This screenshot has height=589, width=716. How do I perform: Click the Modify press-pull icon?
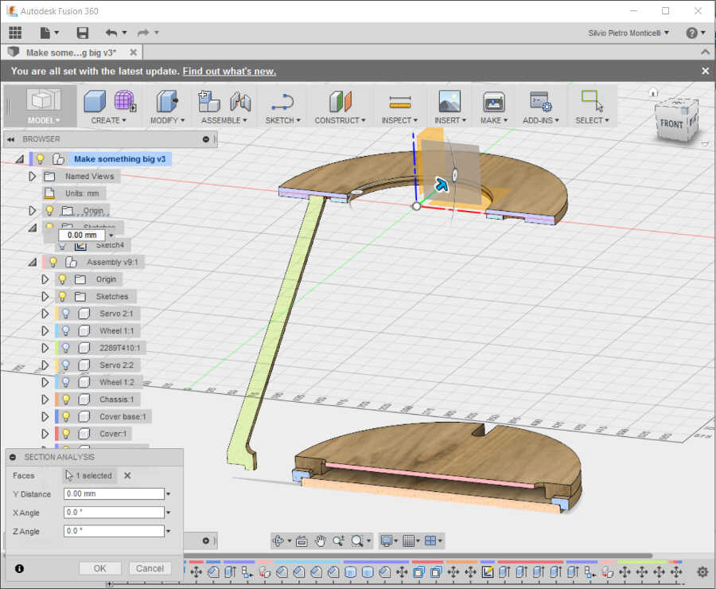tap(167, 101)
